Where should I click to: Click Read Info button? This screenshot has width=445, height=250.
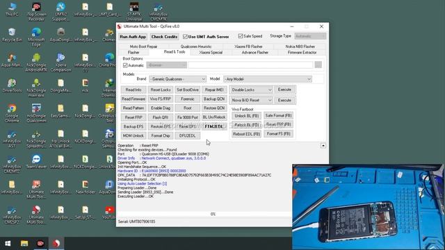(x=133, y=90)
